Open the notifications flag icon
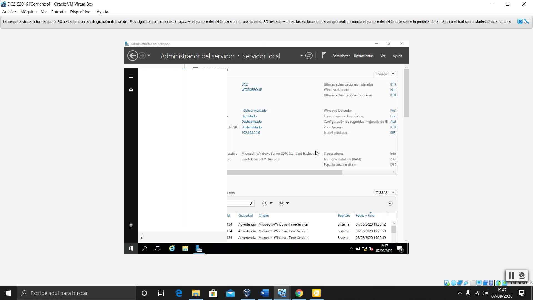The height and width of the screenshot is (300, 533). (324, 55)
